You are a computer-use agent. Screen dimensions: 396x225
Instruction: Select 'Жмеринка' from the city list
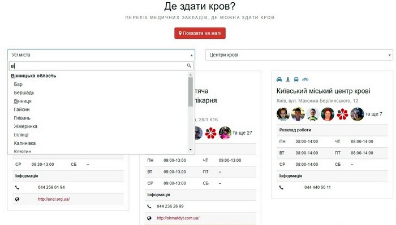[x=25, y=126]
